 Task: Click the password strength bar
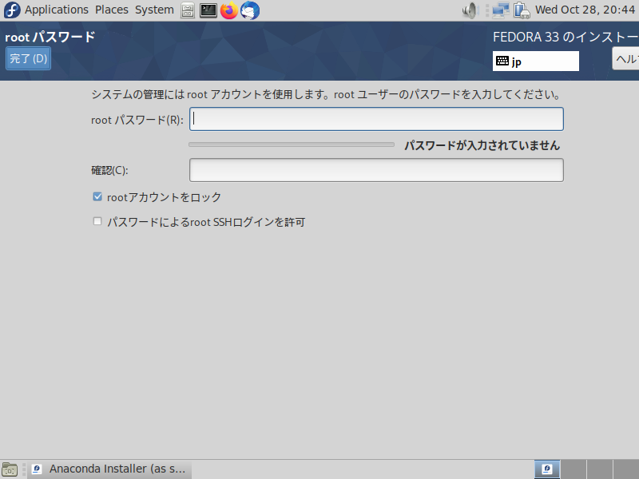point(292,144)
